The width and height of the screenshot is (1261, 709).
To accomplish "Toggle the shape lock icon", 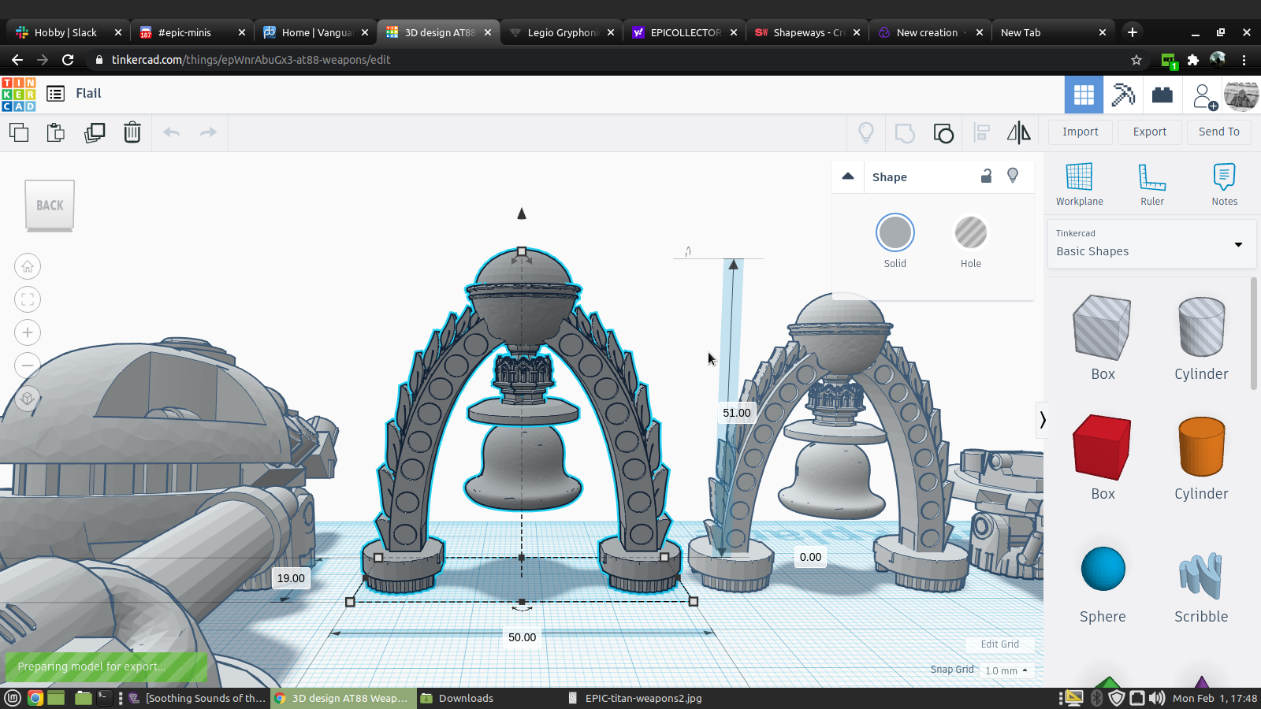I will coord(986,176).
